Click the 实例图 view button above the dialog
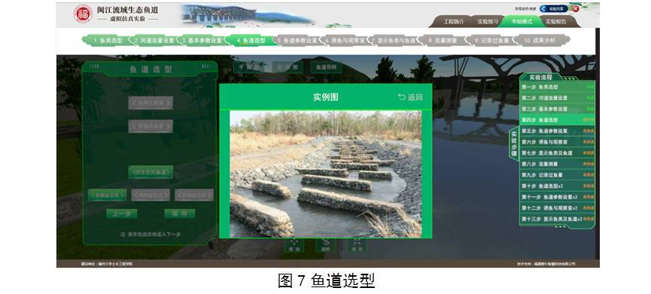Screen dimensions: 651x294 287,67
